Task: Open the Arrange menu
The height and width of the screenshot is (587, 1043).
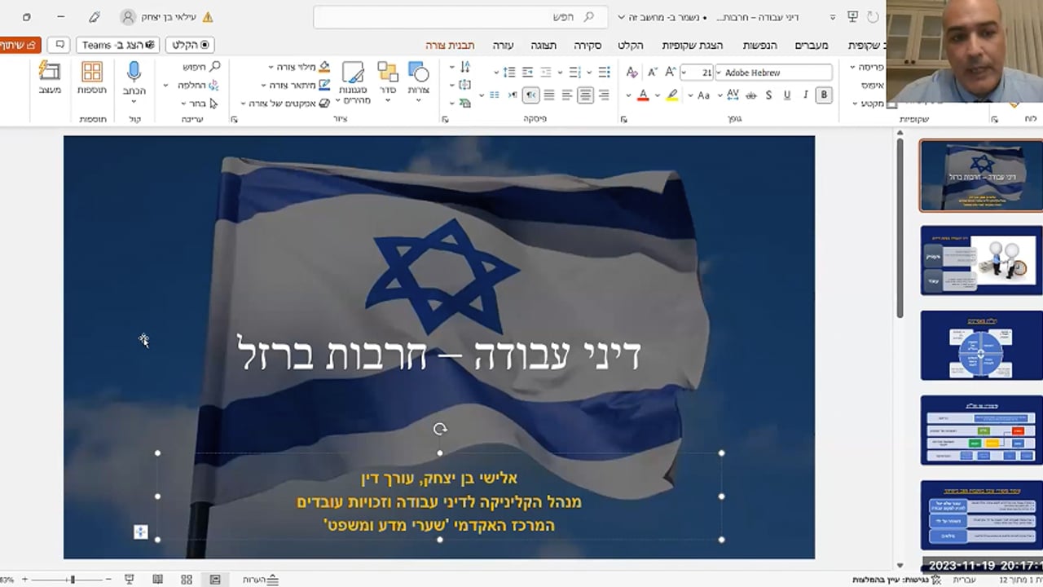Action: (388, 81)
